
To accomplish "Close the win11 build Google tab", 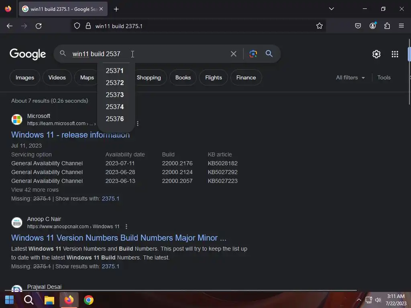I will click(x=101, y=9).
